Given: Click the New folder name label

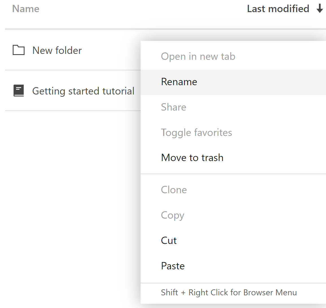Looking at the screenshot, I should 57,50.
